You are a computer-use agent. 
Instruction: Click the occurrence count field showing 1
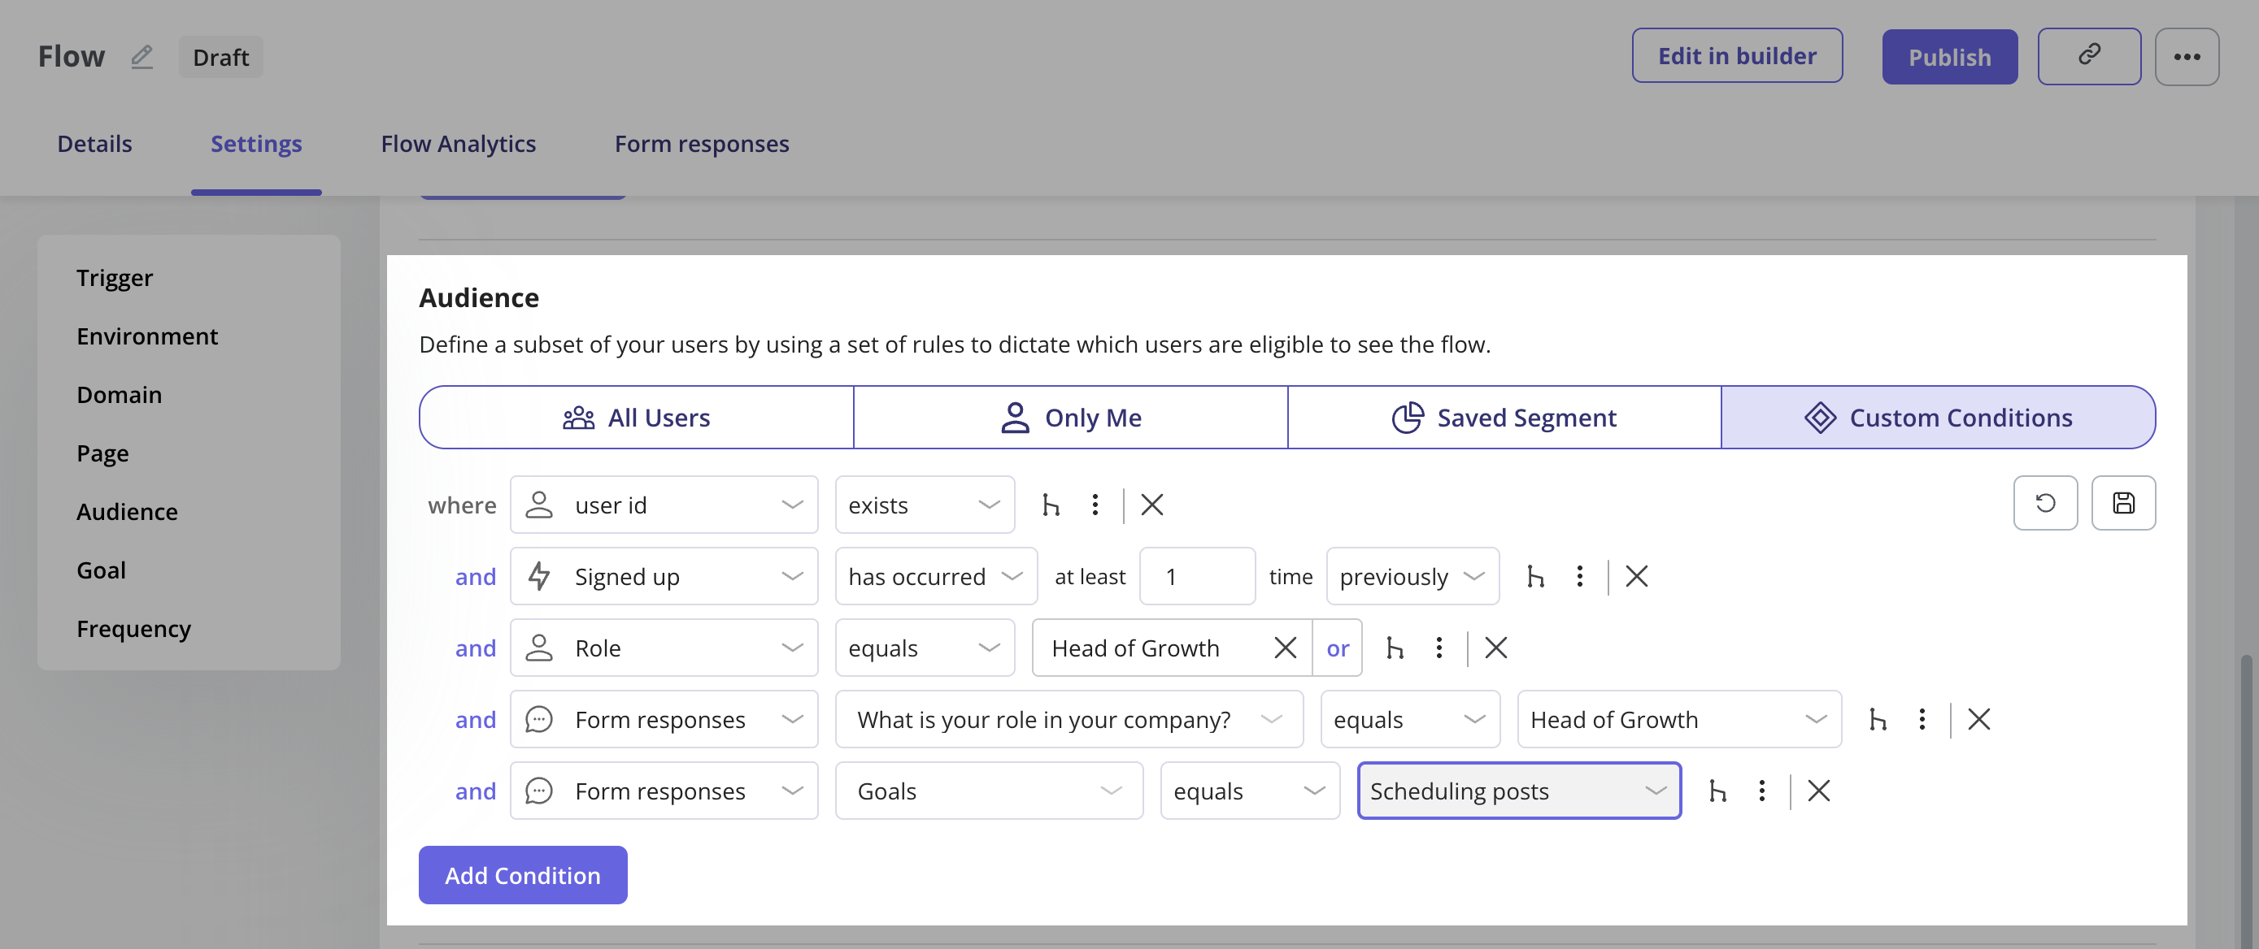coord(1197,577)
